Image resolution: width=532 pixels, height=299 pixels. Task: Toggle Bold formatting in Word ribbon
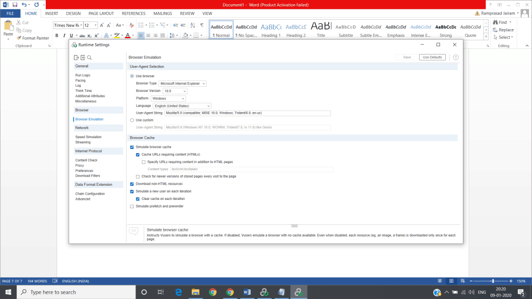(x=57, y=35)
